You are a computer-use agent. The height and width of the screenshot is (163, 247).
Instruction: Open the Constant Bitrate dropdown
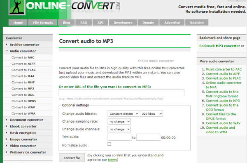[123, 114]
